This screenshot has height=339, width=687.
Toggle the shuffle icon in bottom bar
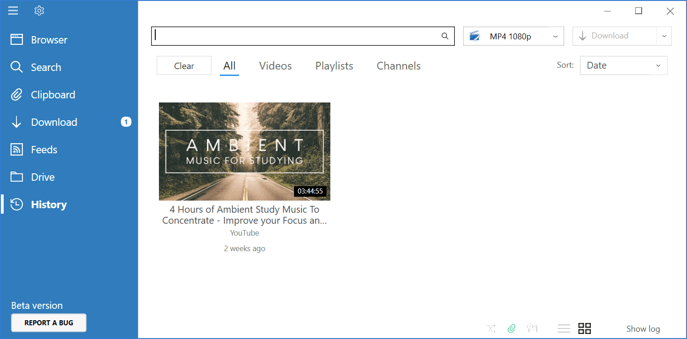(x=491, y=328)
